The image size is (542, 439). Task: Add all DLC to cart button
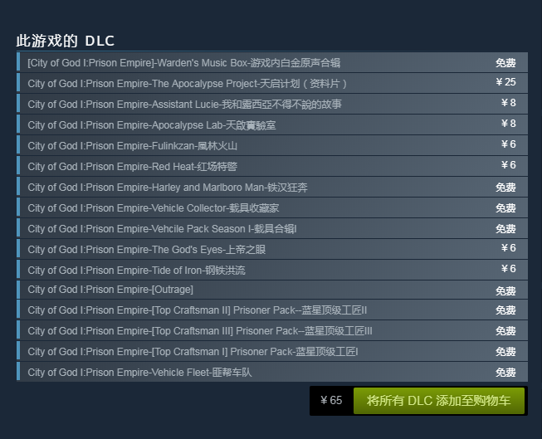438,401
